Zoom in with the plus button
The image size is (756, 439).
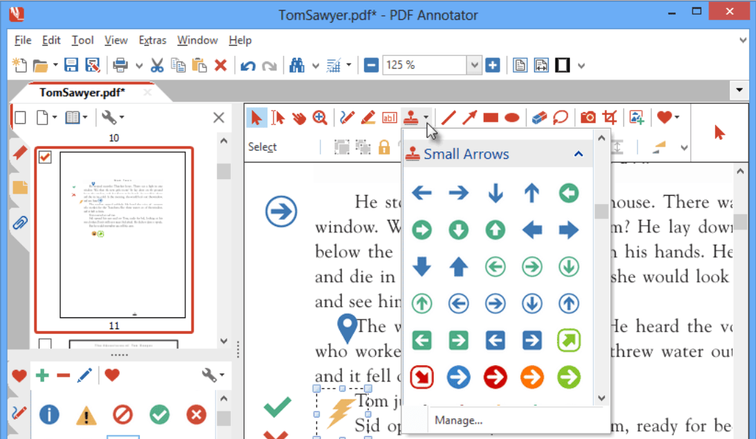click(493, 65)
